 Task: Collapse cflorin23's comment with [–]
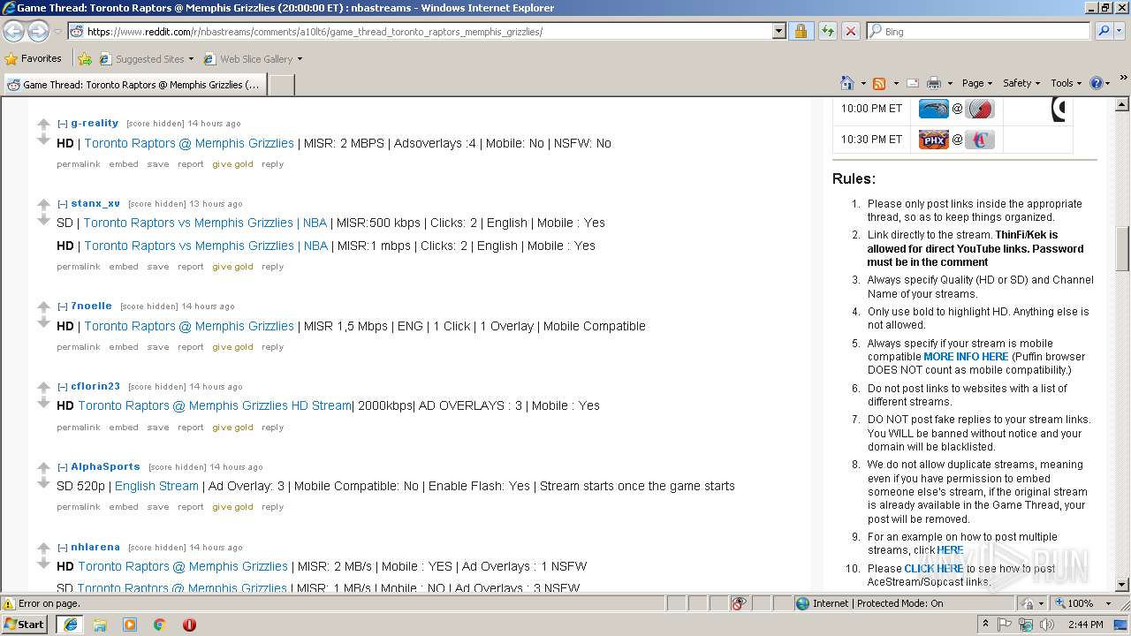click(63, 387)
